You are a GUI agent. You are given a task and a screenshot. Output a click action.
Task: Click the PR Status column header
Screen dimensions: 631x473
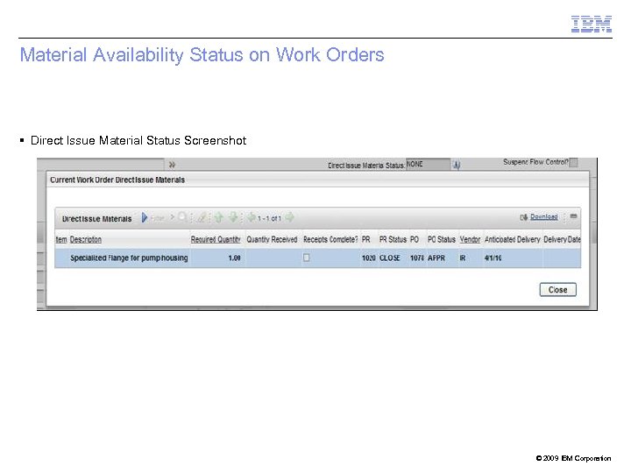tap(393, 239)
